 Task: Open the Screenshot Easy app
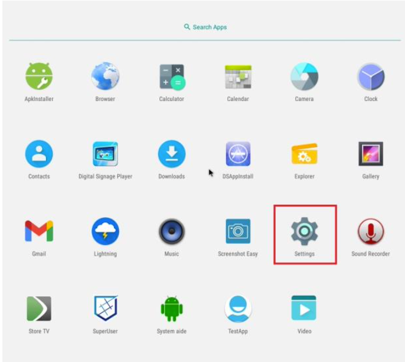tap(238, 231)
